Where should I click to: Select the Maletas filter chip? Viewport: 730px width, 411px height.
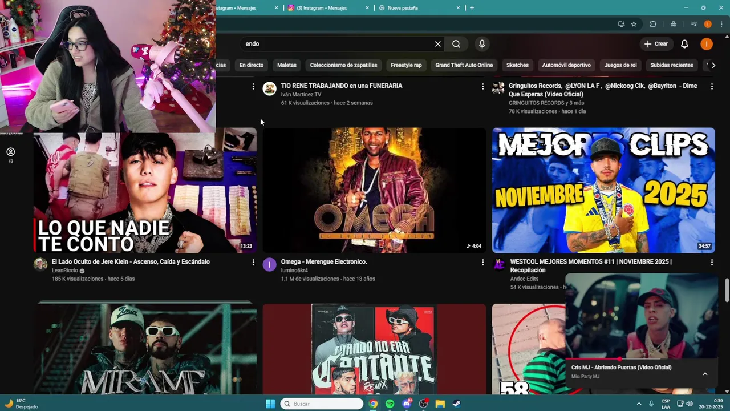287,65
